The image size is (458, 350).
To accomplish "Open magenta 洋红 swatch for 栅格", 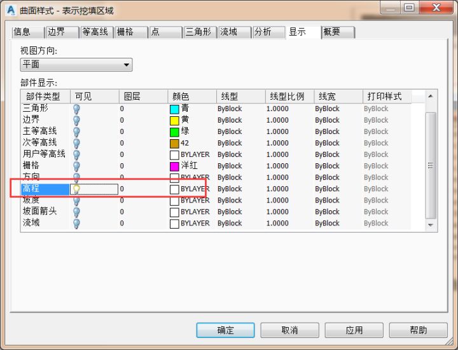I will [x=174, y=166].
